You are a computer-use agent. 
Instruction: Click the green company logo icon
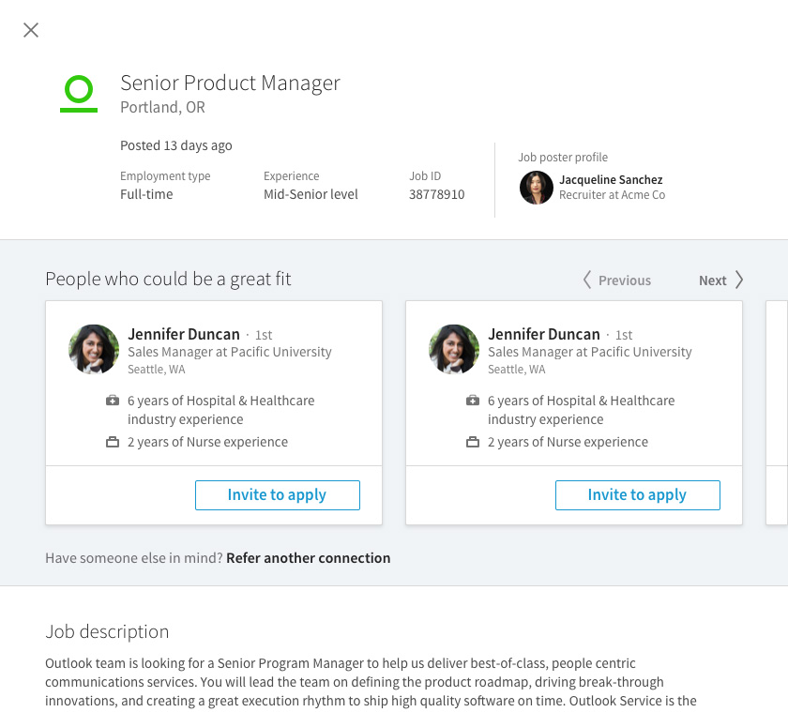pos(79,94)
